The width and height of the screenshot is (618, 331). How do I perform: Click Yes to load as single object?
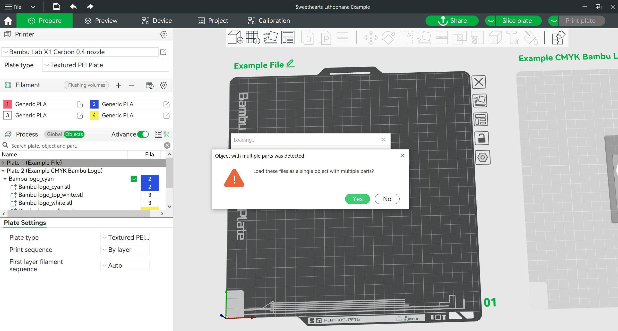point(357,199)
